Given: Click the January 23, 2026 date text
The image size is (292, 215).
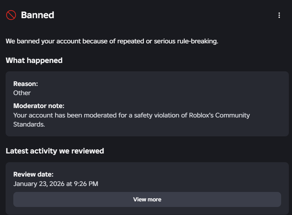Looking at the screenshot, I should [39, 184].
